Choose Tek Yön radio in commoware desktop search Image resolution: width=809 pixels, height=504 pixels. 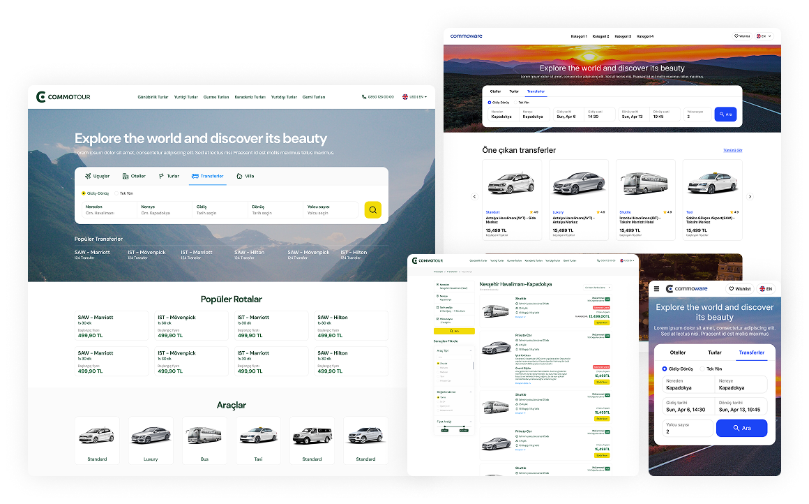click(x=515, y=103)
